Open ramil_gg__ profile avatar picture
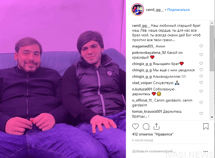 tap(137, 9)
